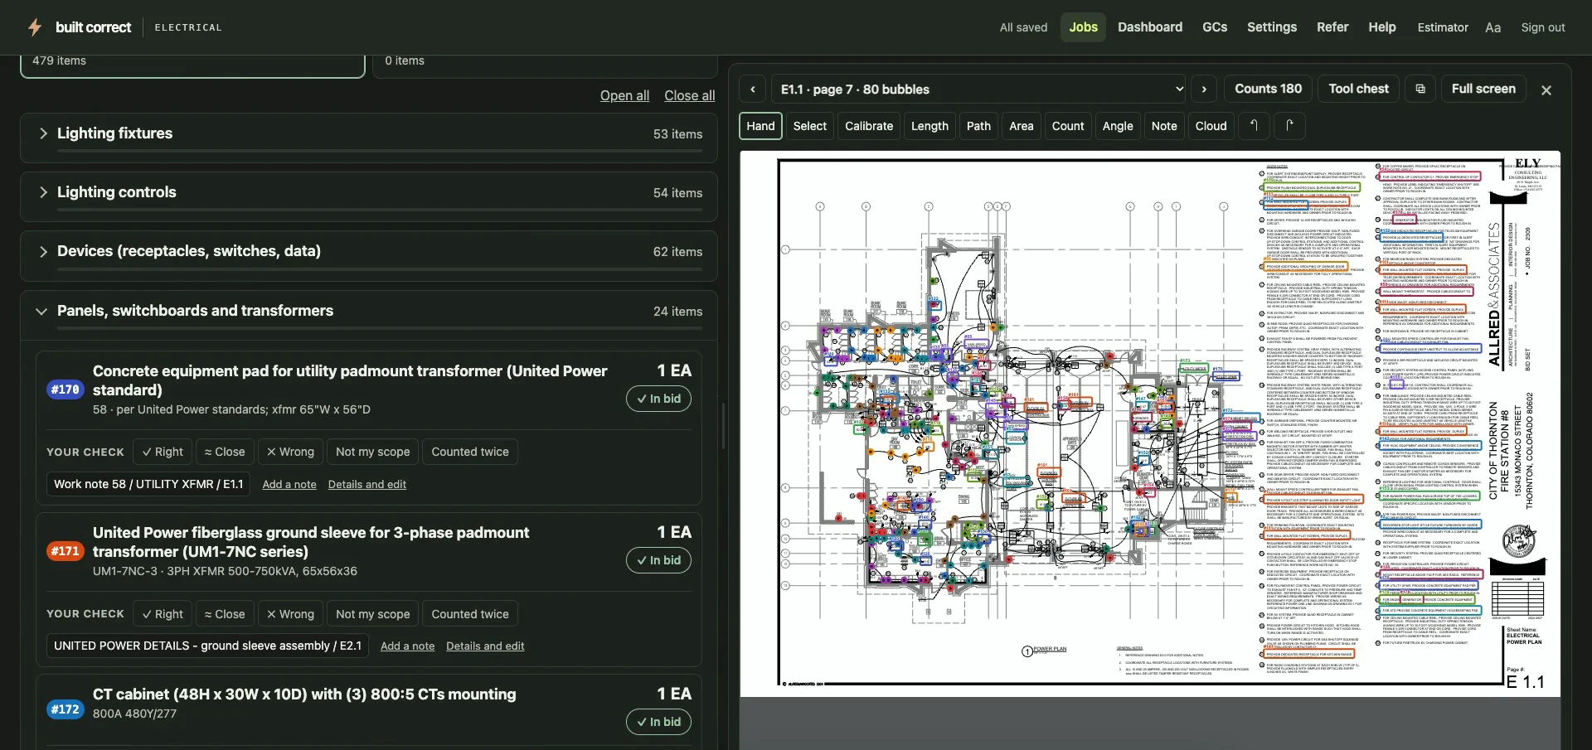Click the #171 orange bubble badge
The width and height of the screenshot is (1592, 750).
[66, 551]
